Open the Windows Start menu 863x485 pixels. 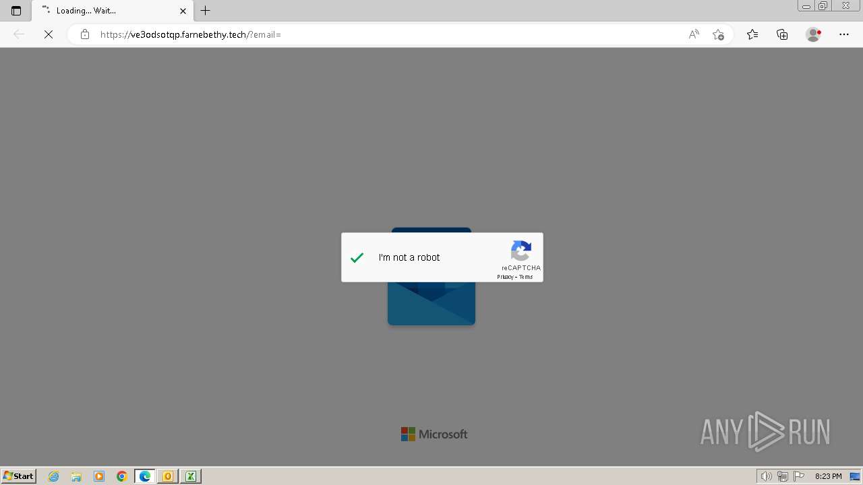click(x=19, y=476)
